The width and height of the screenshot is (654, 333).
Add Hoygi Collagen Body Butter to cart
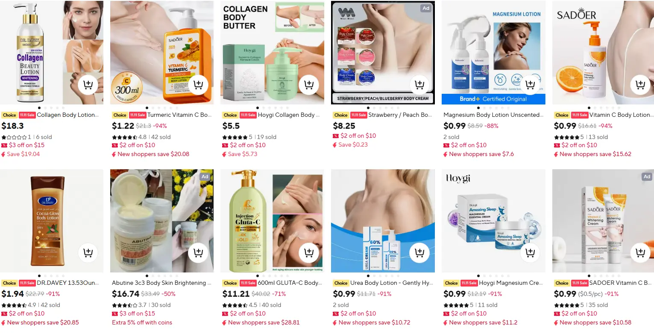[x=309, y=85]
